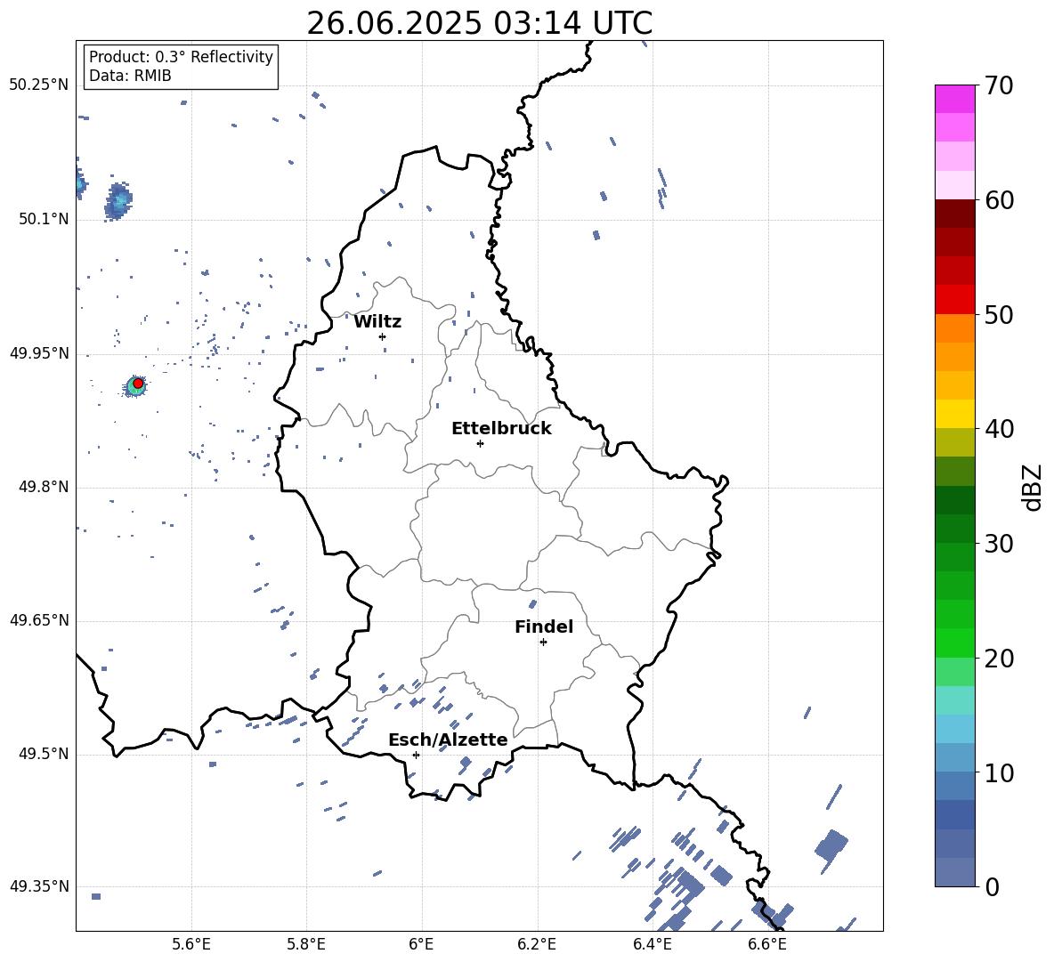Image resolution: width=1054 pixels, height=962 pixels.
Task: Click the 6.6°E longitude tick label
Action: [767, 944]
